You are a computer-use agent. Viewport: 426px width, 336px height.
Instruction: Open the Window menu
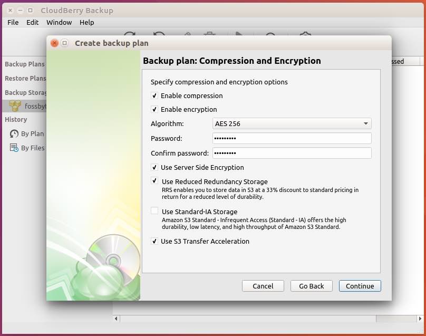(59, 22)
